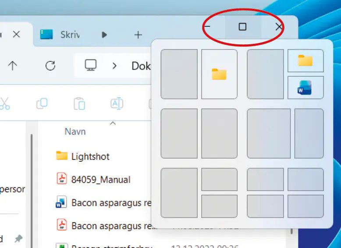Click the This PC monitor icon
Image resolution: width=341 pixels, height=248 pixels.
91,66
